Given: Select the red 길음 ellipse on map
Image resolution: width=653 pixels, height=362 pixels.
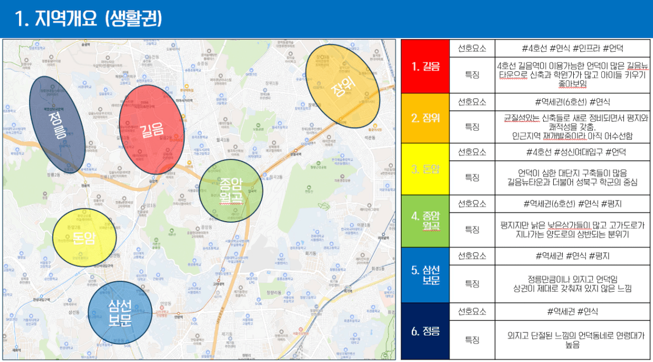Looking at the screenshot, I should click(152, 129).
